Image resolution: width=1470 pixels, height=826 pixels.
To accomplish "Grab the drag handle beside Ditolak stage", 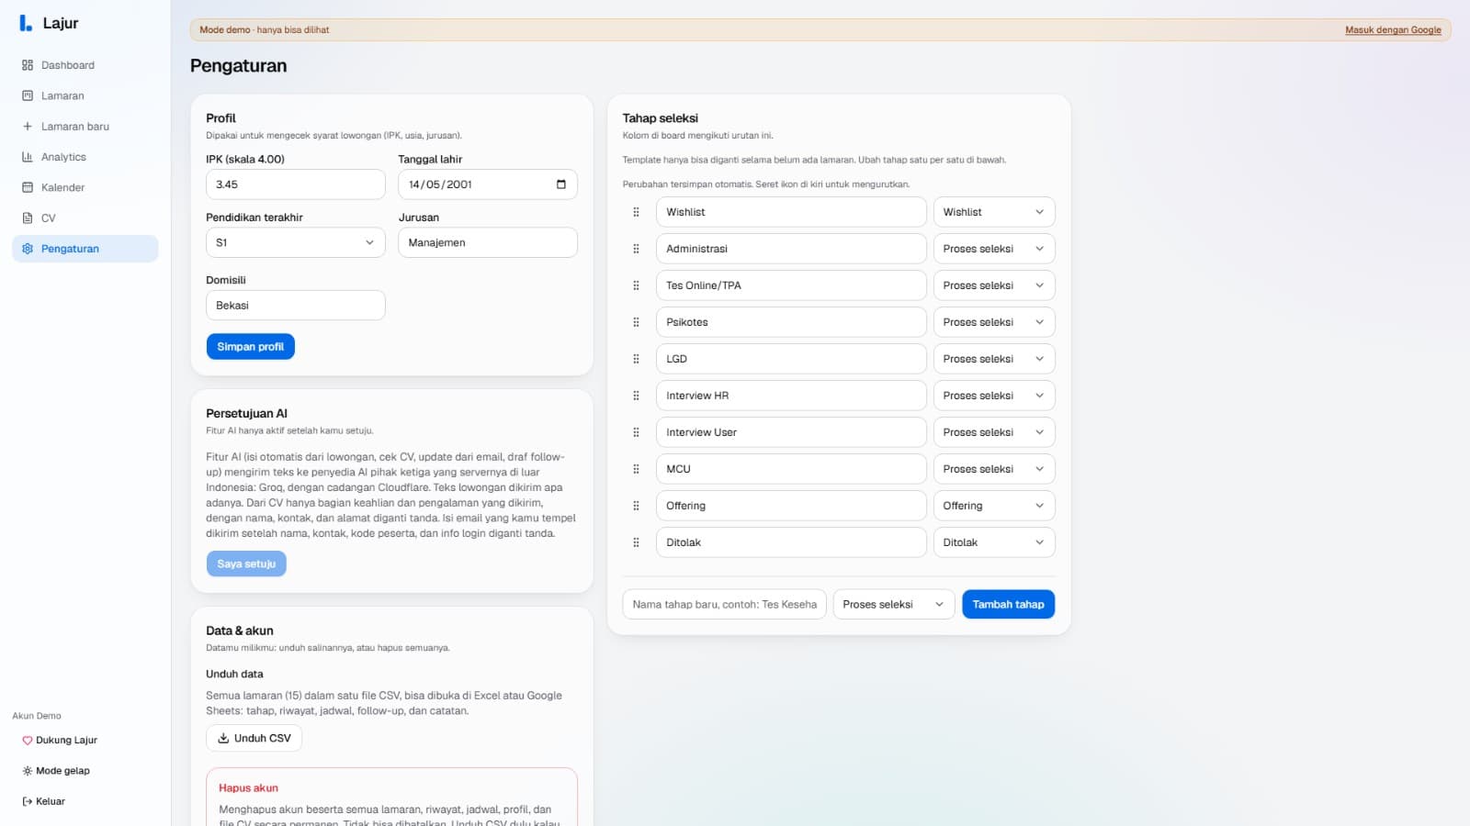I will click(x=636, y=542).
